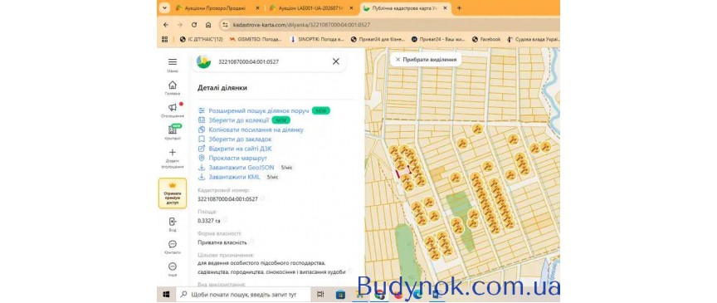
Task: Click Завантажити KML download link
Action: click(x=234, y=177)
